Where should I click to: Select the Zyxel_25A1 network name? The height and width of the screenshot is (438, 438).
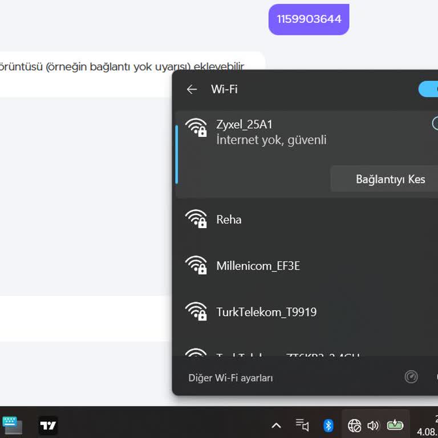[244, 124]
